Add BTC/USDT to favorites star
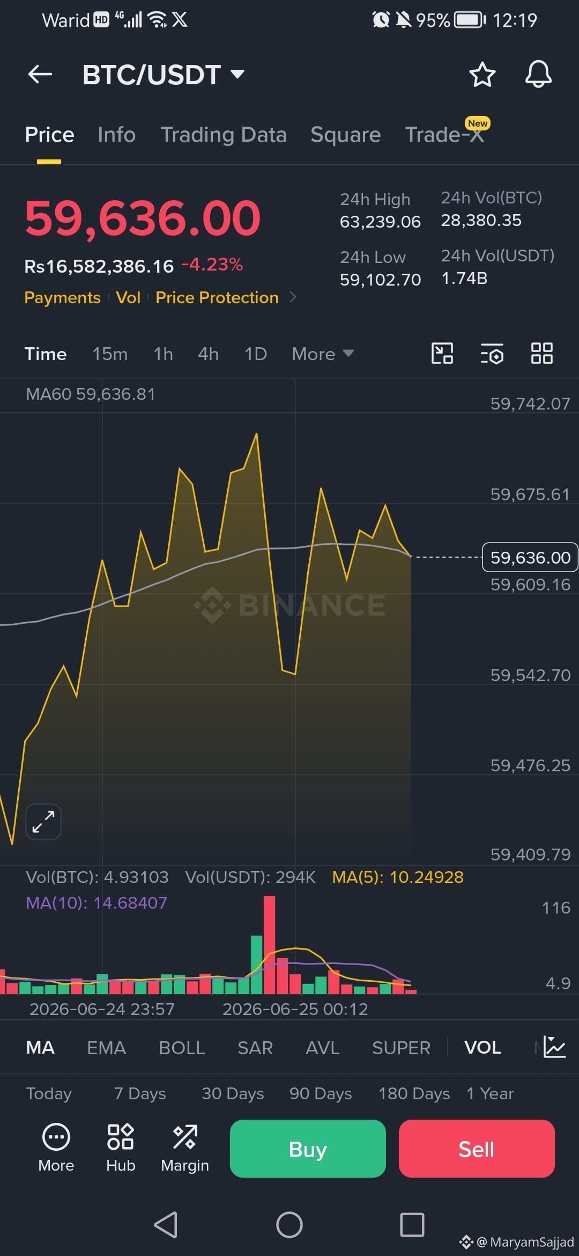 tap(482, 74)
